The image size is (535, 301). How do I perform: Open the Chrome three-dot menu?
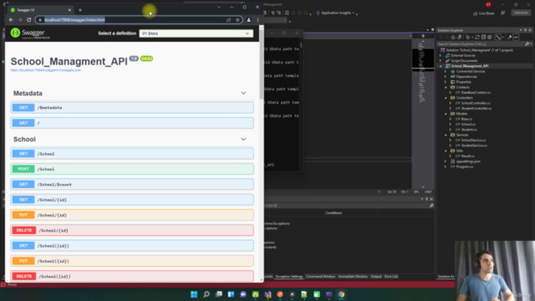[257, 20]
